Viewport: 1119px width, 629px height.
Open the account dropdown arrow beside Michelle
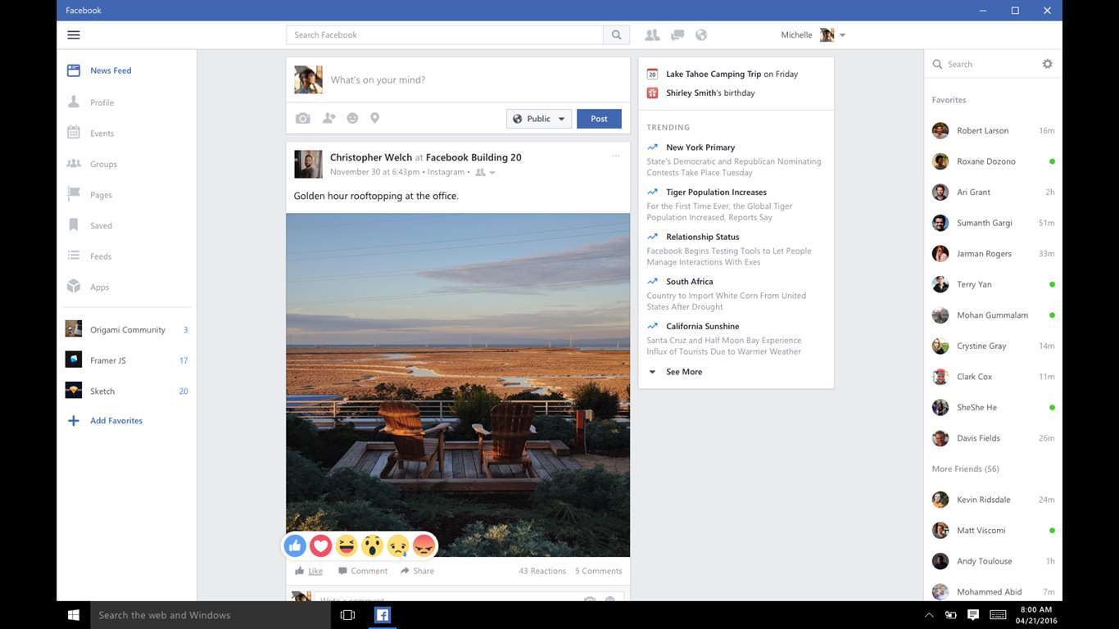[842, 35]
